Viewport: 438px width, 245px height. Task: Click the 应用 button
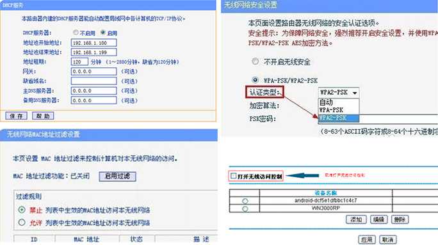point(366,239)
